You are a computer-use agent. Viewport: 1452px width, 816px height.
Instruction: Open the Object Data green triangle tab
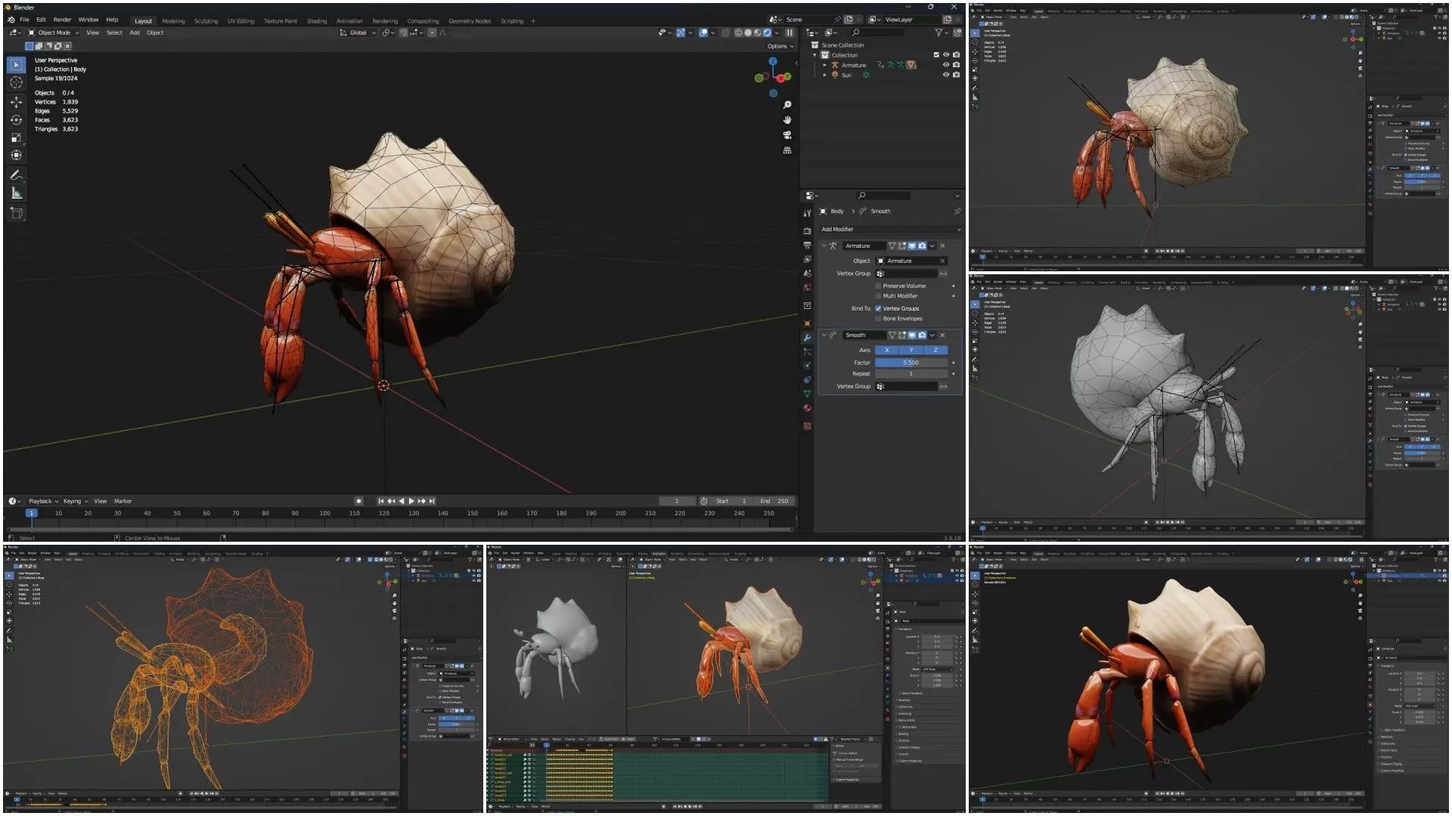[807, 394]
